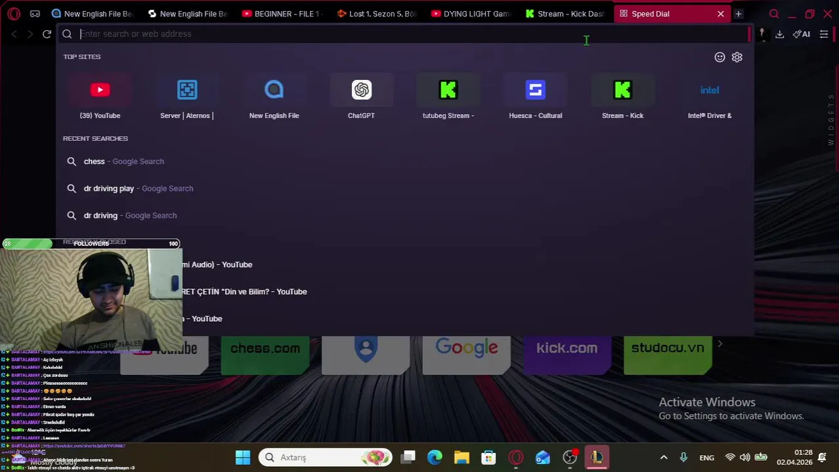The image size is (839, 472).
Task: Open a new tab with plus button
Action: [738, 14]
